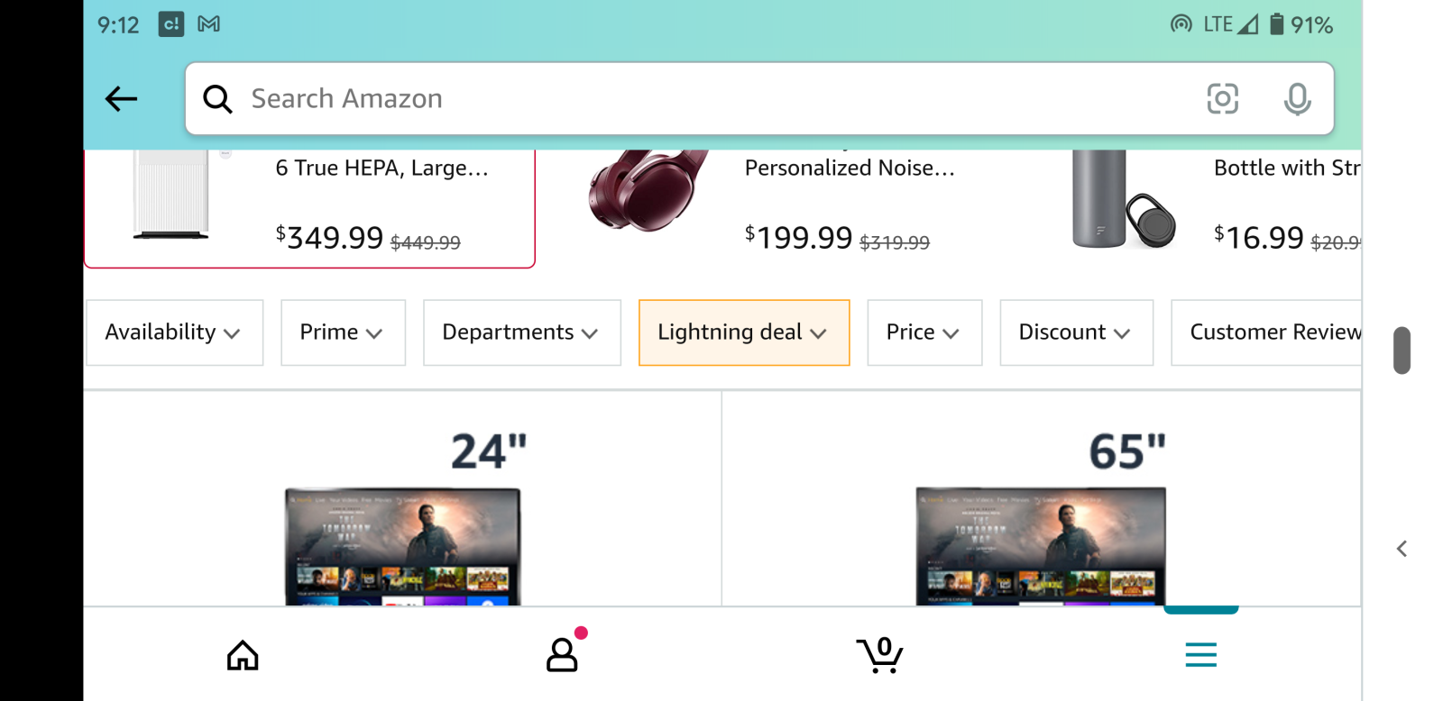
Task: Go to Home tab icon
Action: (242, 655)
